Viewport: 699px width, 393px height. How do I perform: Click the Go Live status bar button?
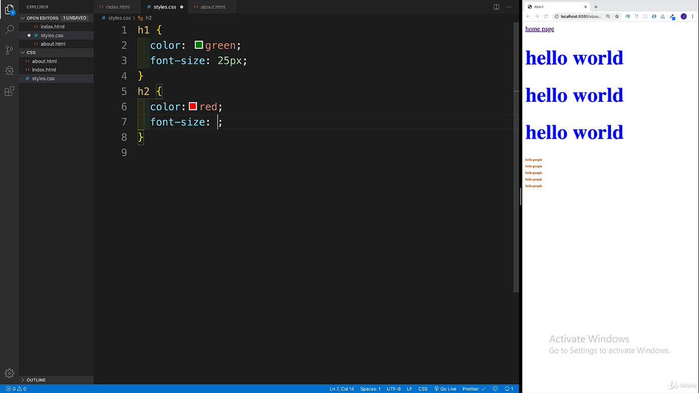pos(445,388)
